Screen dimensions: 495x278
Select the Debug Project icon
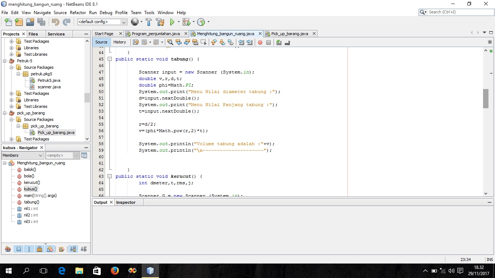pyautogui.click(x=186, y=22)
